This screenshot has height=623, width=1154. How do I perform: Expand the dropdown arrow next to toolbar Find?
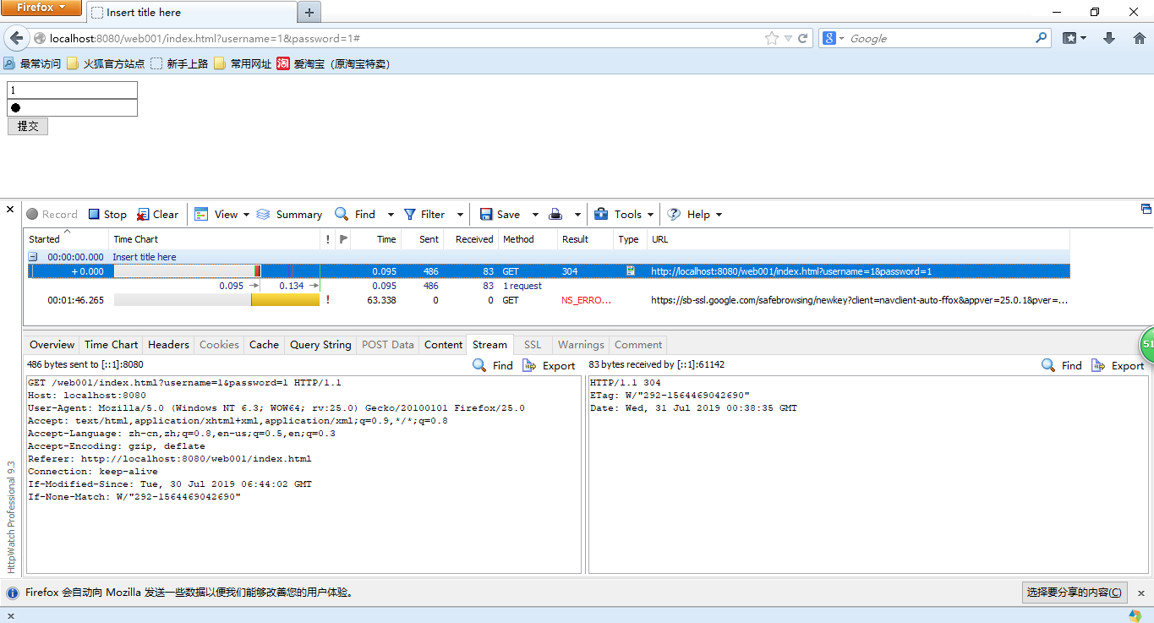[x=391, y=215]
